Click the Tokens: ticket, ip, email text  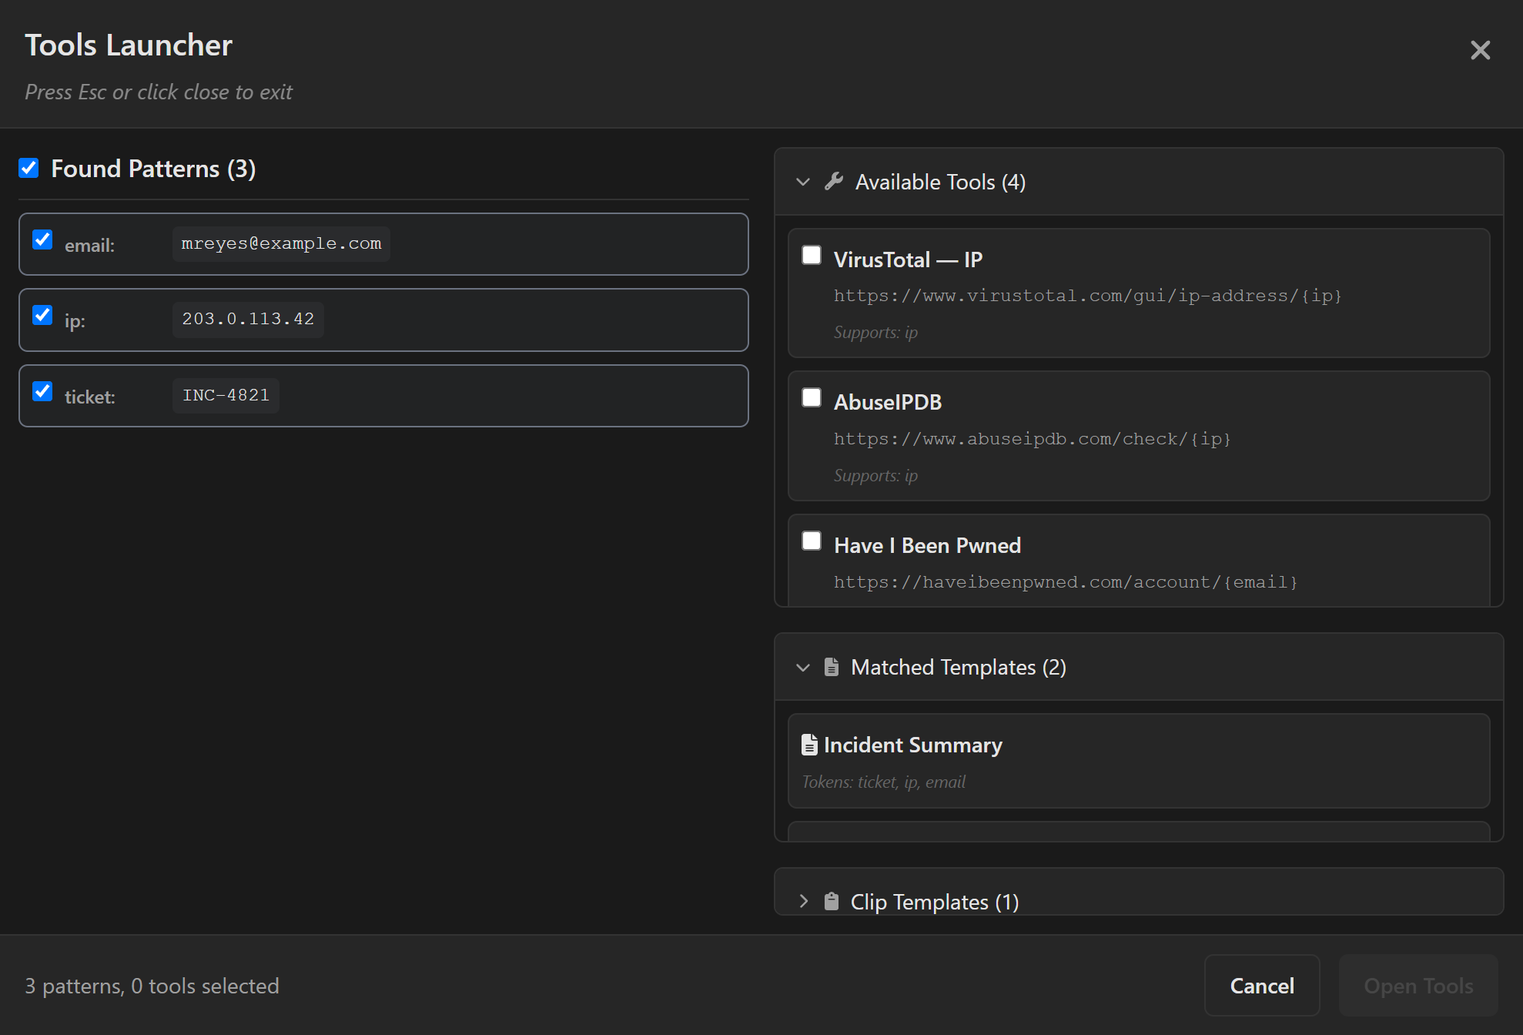coord(884,782)
